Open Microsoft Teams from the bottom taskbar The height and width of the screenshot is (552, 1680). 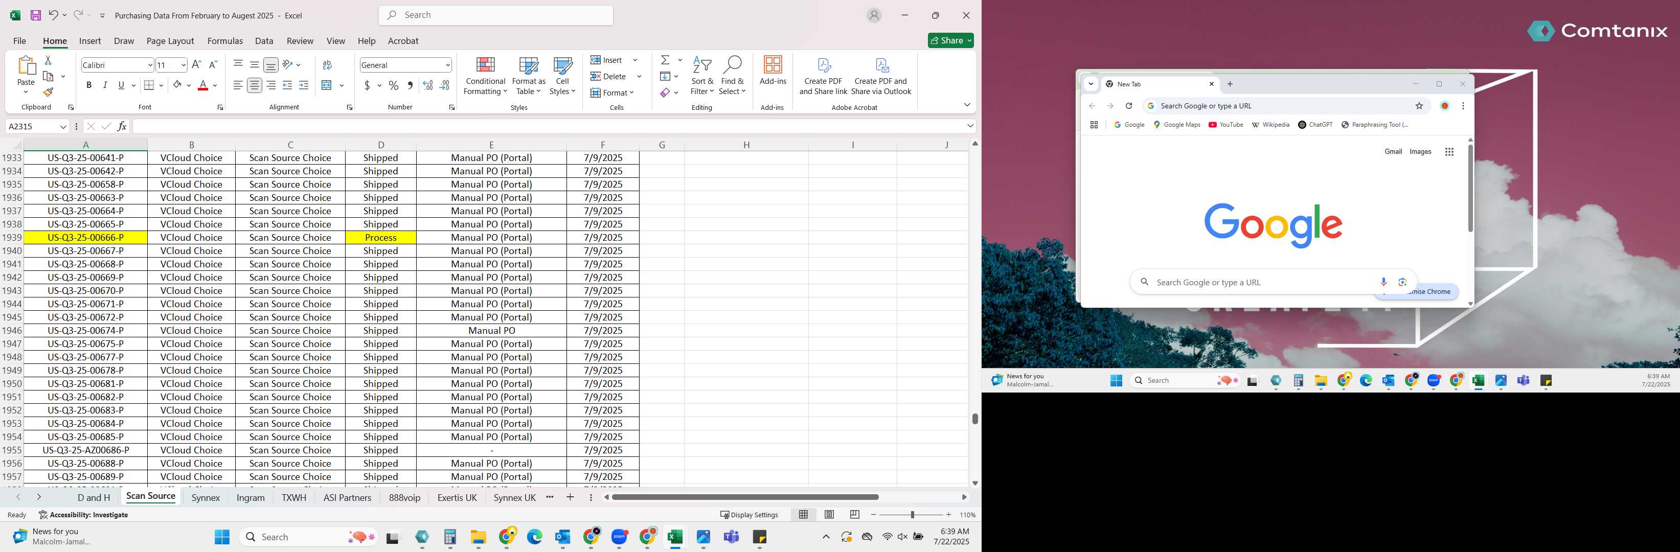point(731,537)
